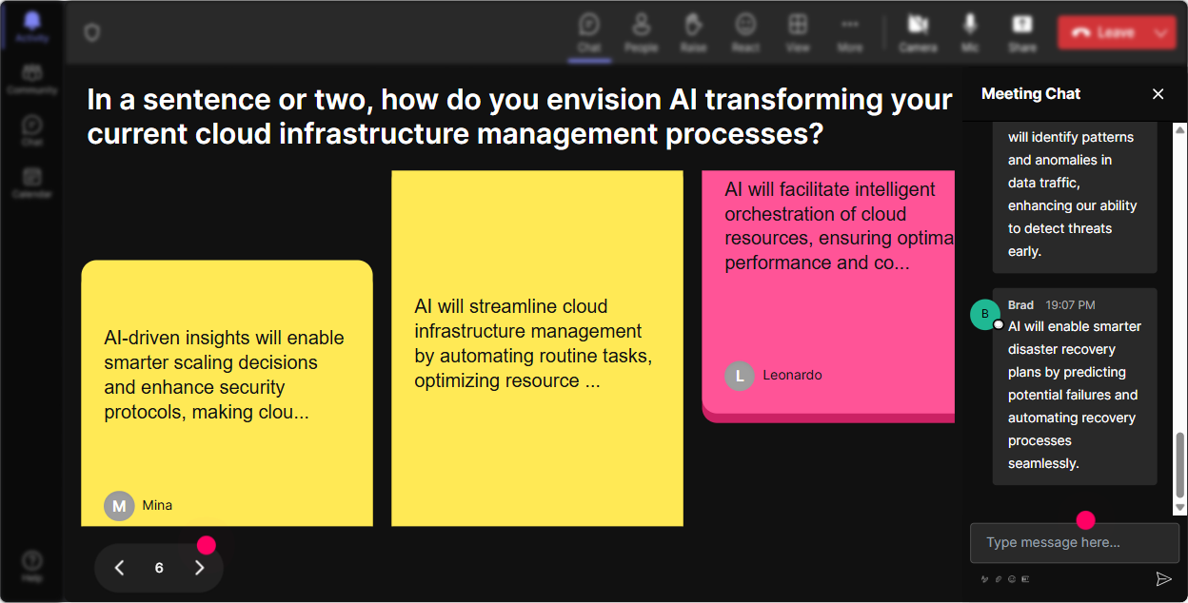Leave the meeting

click(x=1103, y=32)
